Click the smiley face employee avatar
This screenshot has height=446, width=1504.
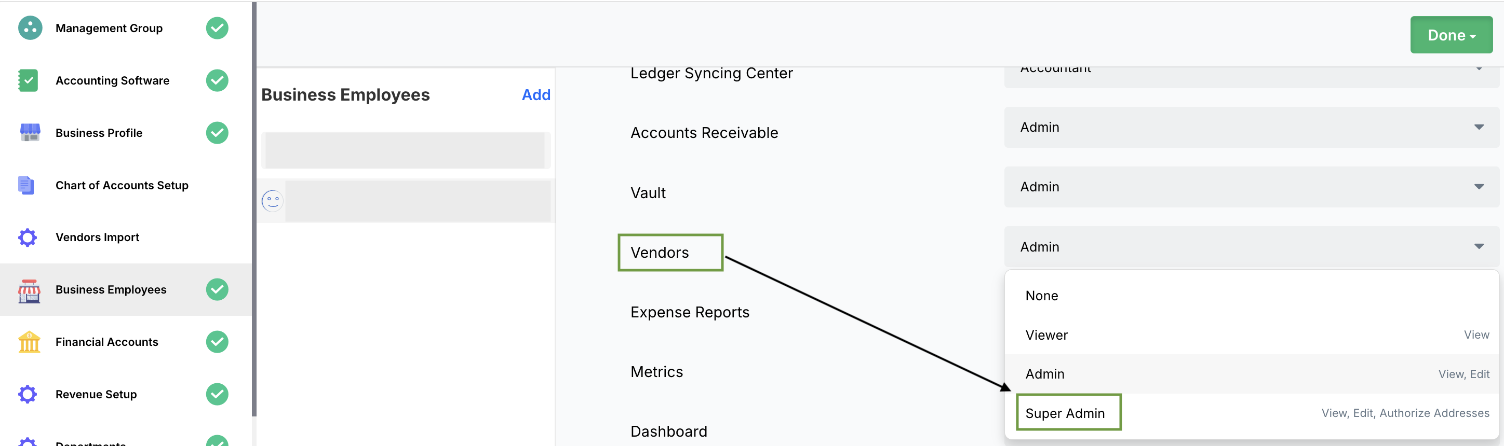[272, 201]
